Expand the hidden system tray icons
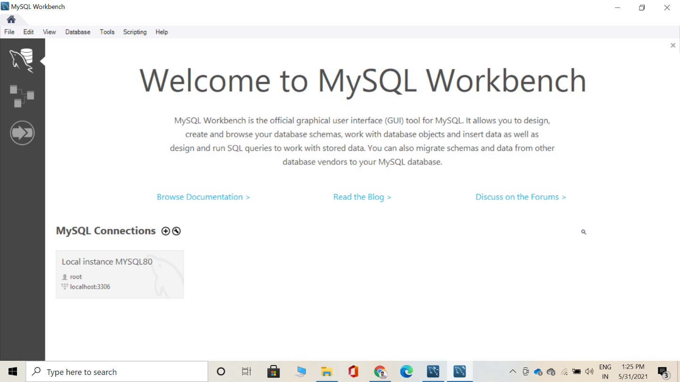Screen dimensions: 680x382 point(513,372)
